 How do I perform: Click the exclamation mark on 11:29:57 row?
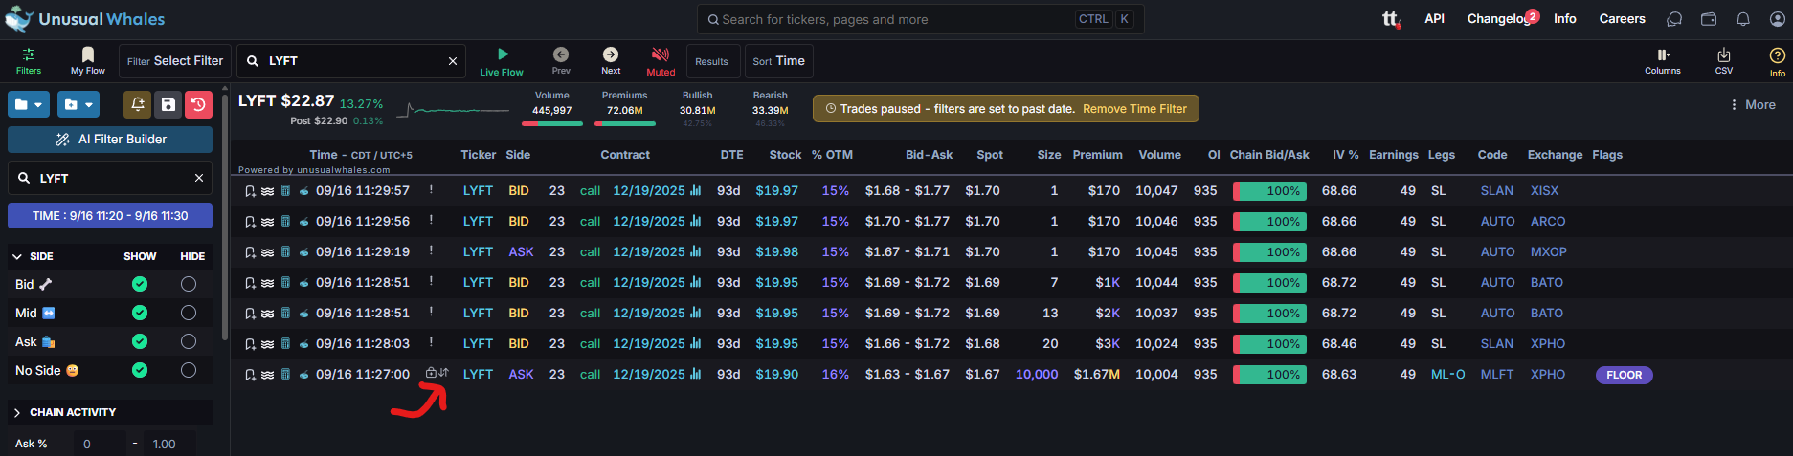point(431,189)
